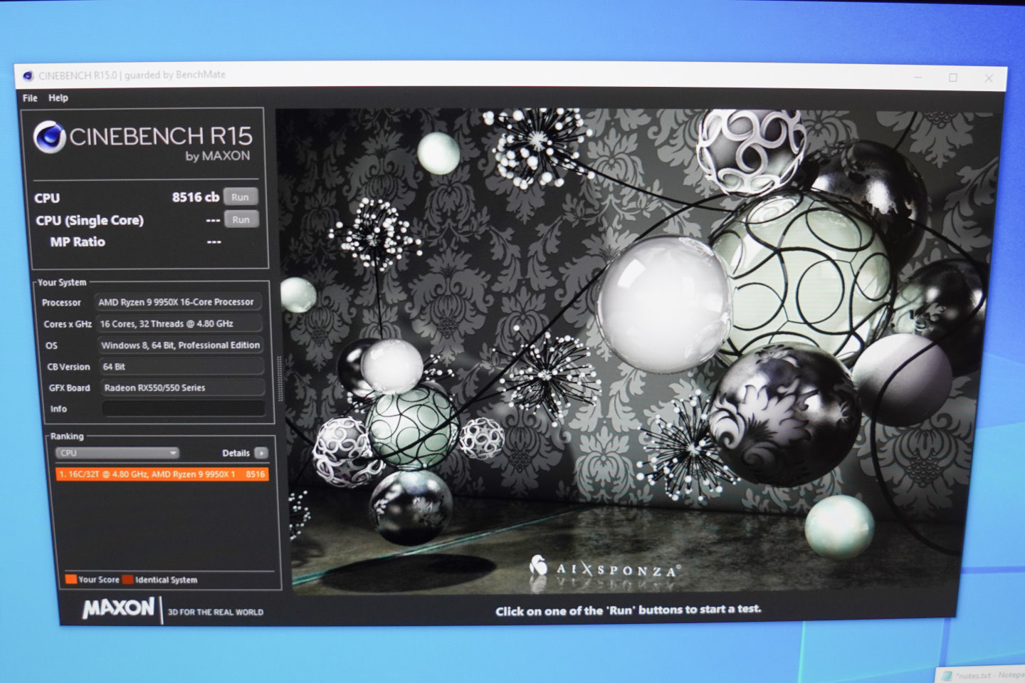
Task: Maximize the Cinebench window
Action: tap(953, 78)
